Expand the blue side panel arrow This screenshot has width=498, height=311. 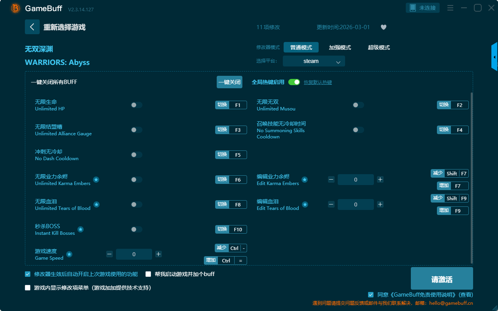pyautogui.click(x=494, y=57)
